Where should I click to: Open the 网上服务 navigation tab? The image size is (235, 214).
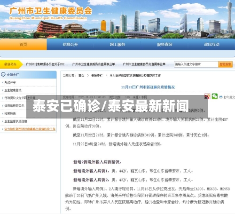[x=117, y=44]
